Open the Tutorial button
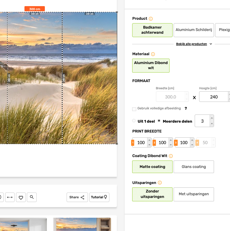Viewport: 230px width, 231px height. point(99,197)
